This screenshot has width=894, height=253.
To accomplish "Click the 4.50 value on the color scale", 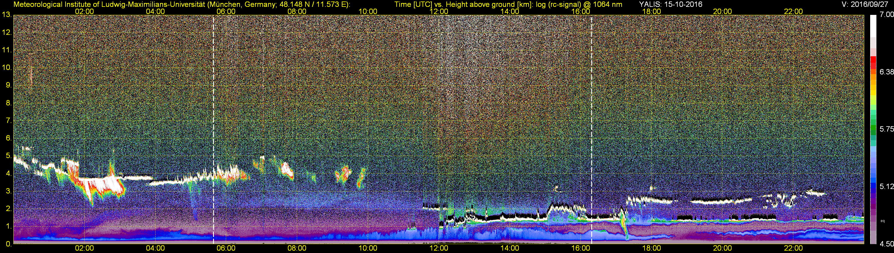I will (x=887, y=244).
